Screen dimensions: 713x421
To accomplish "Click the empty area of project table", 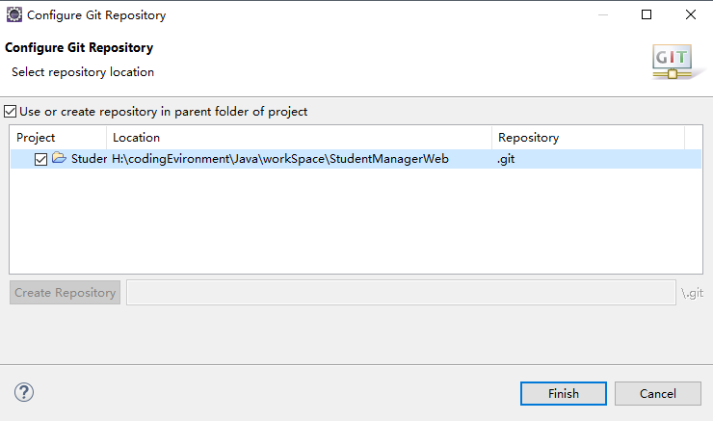I will tap(356, 221).
